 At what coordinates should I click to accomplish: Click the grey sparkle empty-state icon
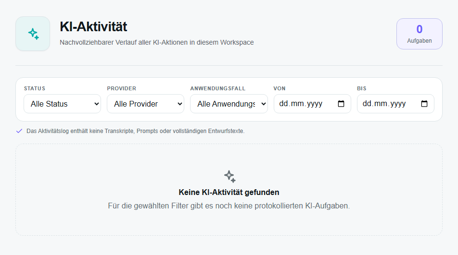(230, 176)
